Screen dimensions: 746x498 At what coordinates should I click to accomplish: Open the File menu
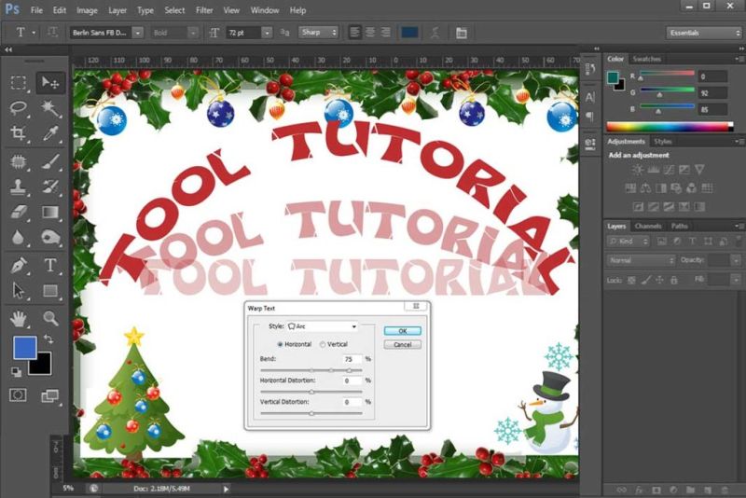[x=36, y=10]
